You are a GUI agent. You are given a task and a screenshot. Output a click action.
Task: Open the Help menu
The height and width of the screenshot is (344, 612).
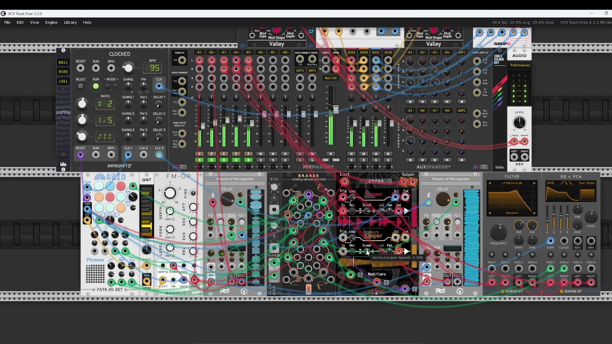[87, 22]
